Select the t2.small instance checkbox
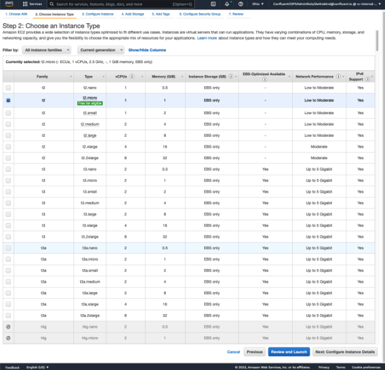Image resolution: width=385 pixels, height=370 pixels. 8,113
